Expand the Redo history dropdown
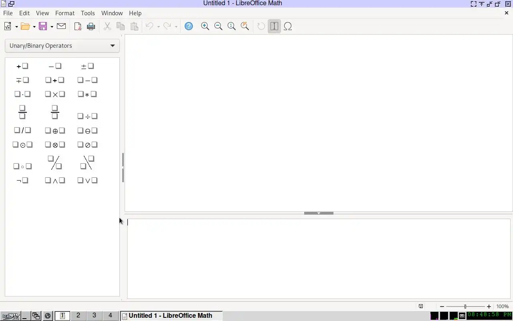This screenshot has width=513, height=321. coord(176,26)
